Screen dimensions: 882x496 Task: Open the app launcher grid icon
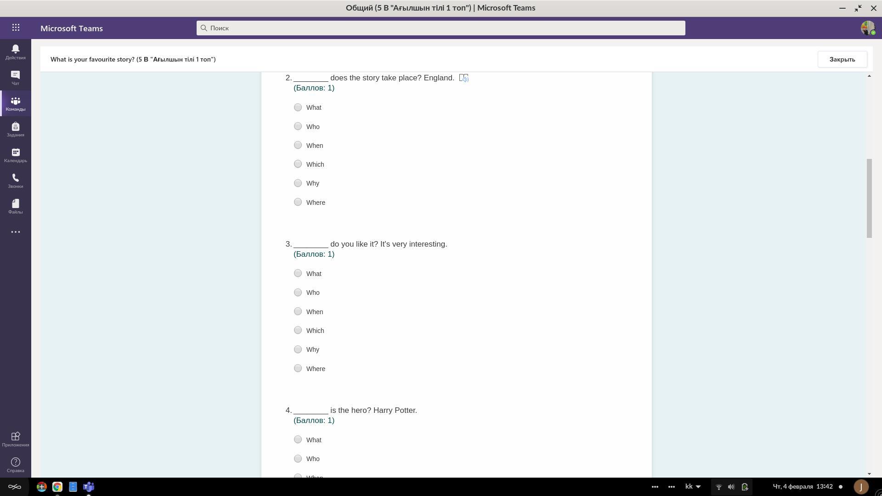(x=16, y=28)
